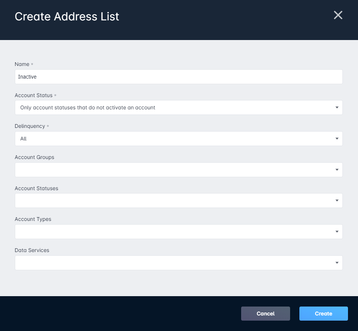Open the Account Status dropdown
This screenshot has width=358, height=331.
pos(178,107)
